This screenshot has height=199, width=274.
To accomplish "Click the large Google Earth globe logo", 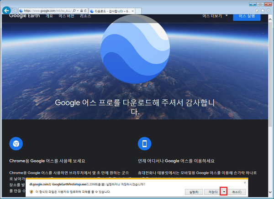I will pos(135,49).
